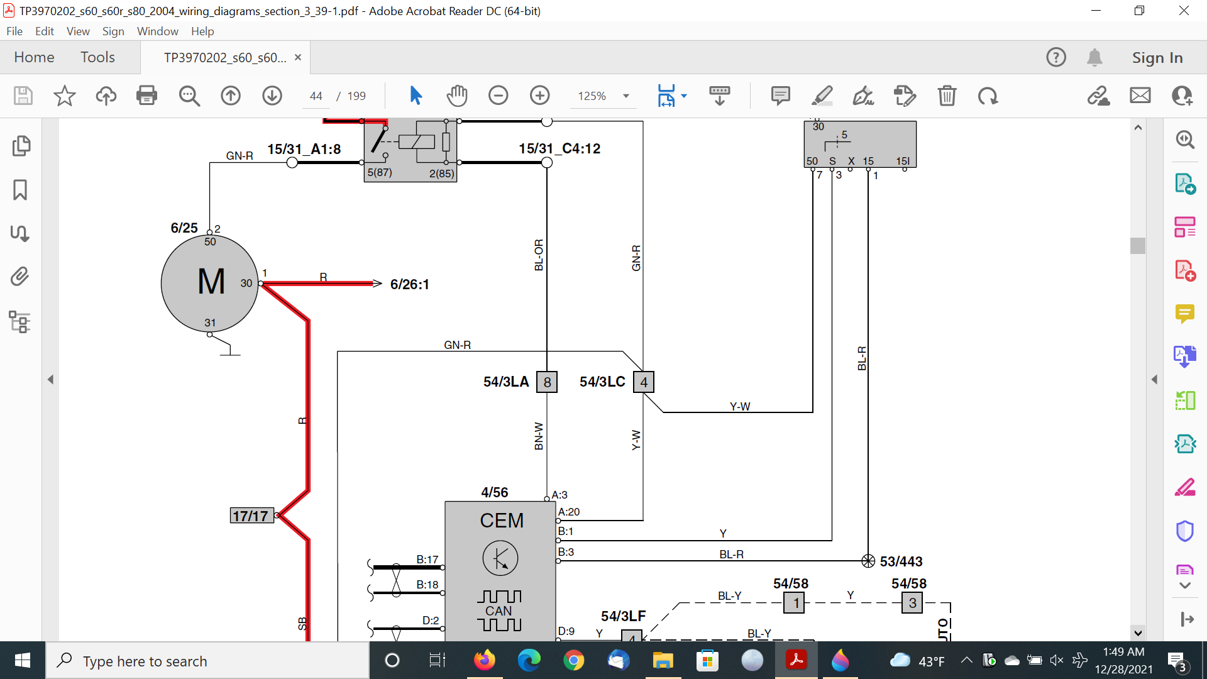Collapse the right tools pane arrow
This screenshot has height=679, width=1207.
[x=1154, y=380]
